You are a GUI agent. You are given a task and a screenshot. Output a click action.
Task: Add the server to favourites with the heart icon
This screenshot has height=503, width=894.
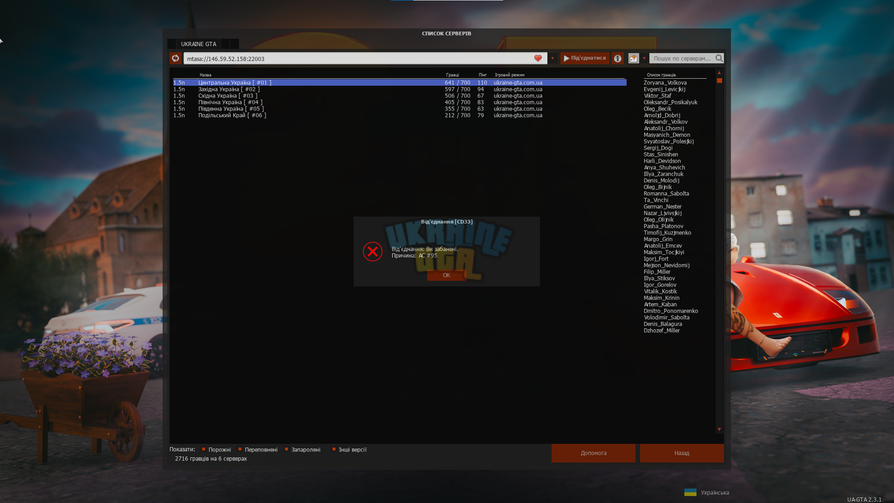[538, 58]
